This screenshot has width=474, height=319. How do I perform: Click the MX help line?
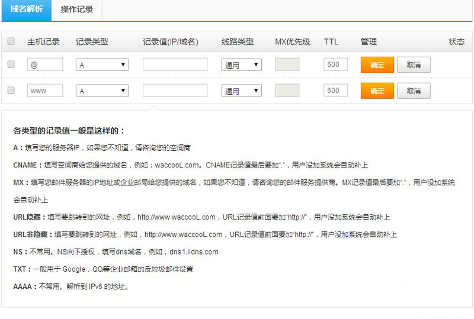(x=234, y=191)
